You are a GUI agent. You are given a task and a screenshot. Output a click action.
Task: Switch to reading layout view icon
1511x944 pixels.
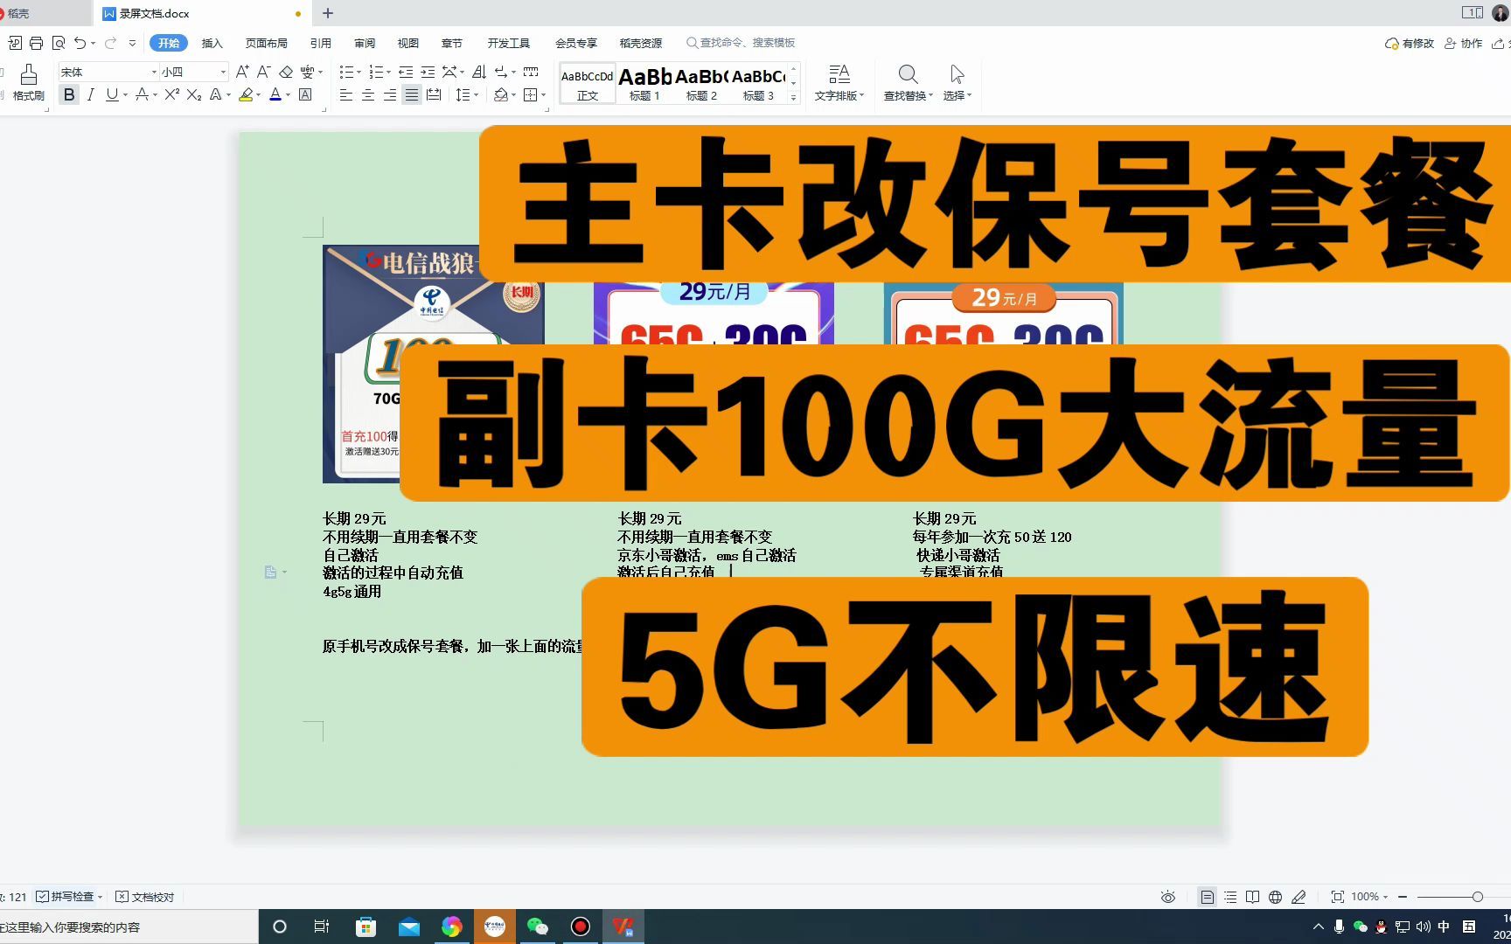pos(1252,897)
